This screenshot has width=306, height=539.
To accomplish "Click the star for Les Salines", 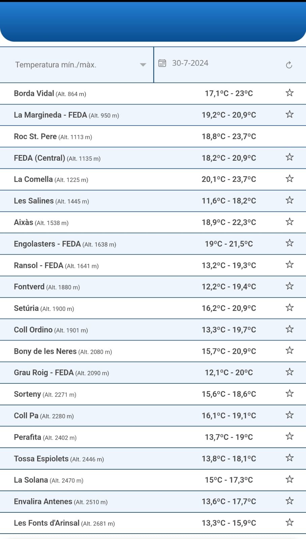I will tap(289, 200).
